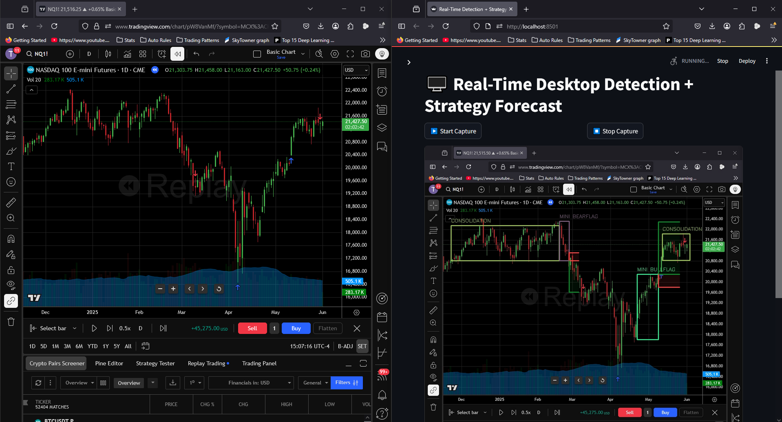782x422 pixels.
Task: Select the ruler measure tool
Action: [11, 202]
